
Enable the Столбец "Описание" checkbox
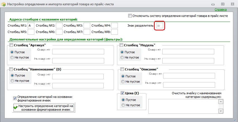click(x=122, y=69)
